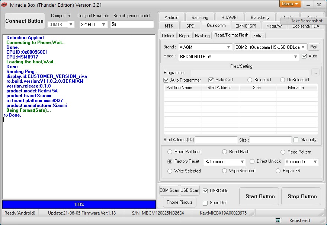Screen dimensions: 327x225
Task: Click the USB Scan button
Action: click(190, 190)
